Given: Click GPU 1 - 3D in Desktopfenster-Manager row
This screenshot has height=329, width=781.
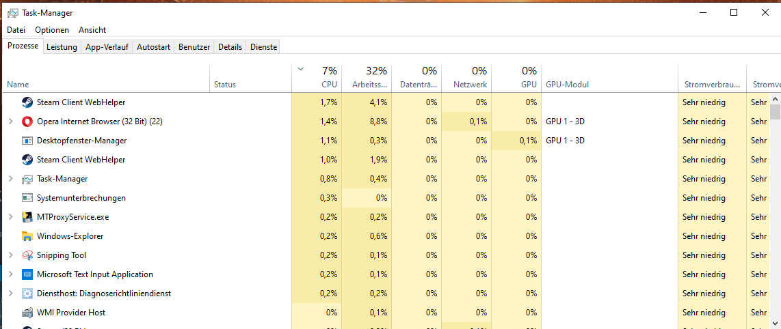Looking at the screenshot, I should tap(566, 141).
